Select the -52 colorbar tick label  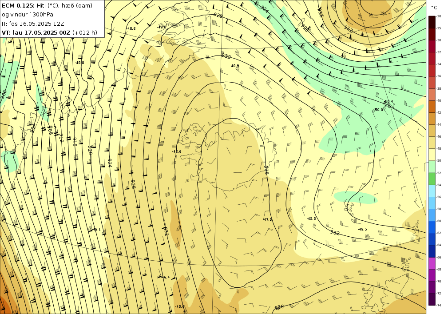click(x=439, y=173)
